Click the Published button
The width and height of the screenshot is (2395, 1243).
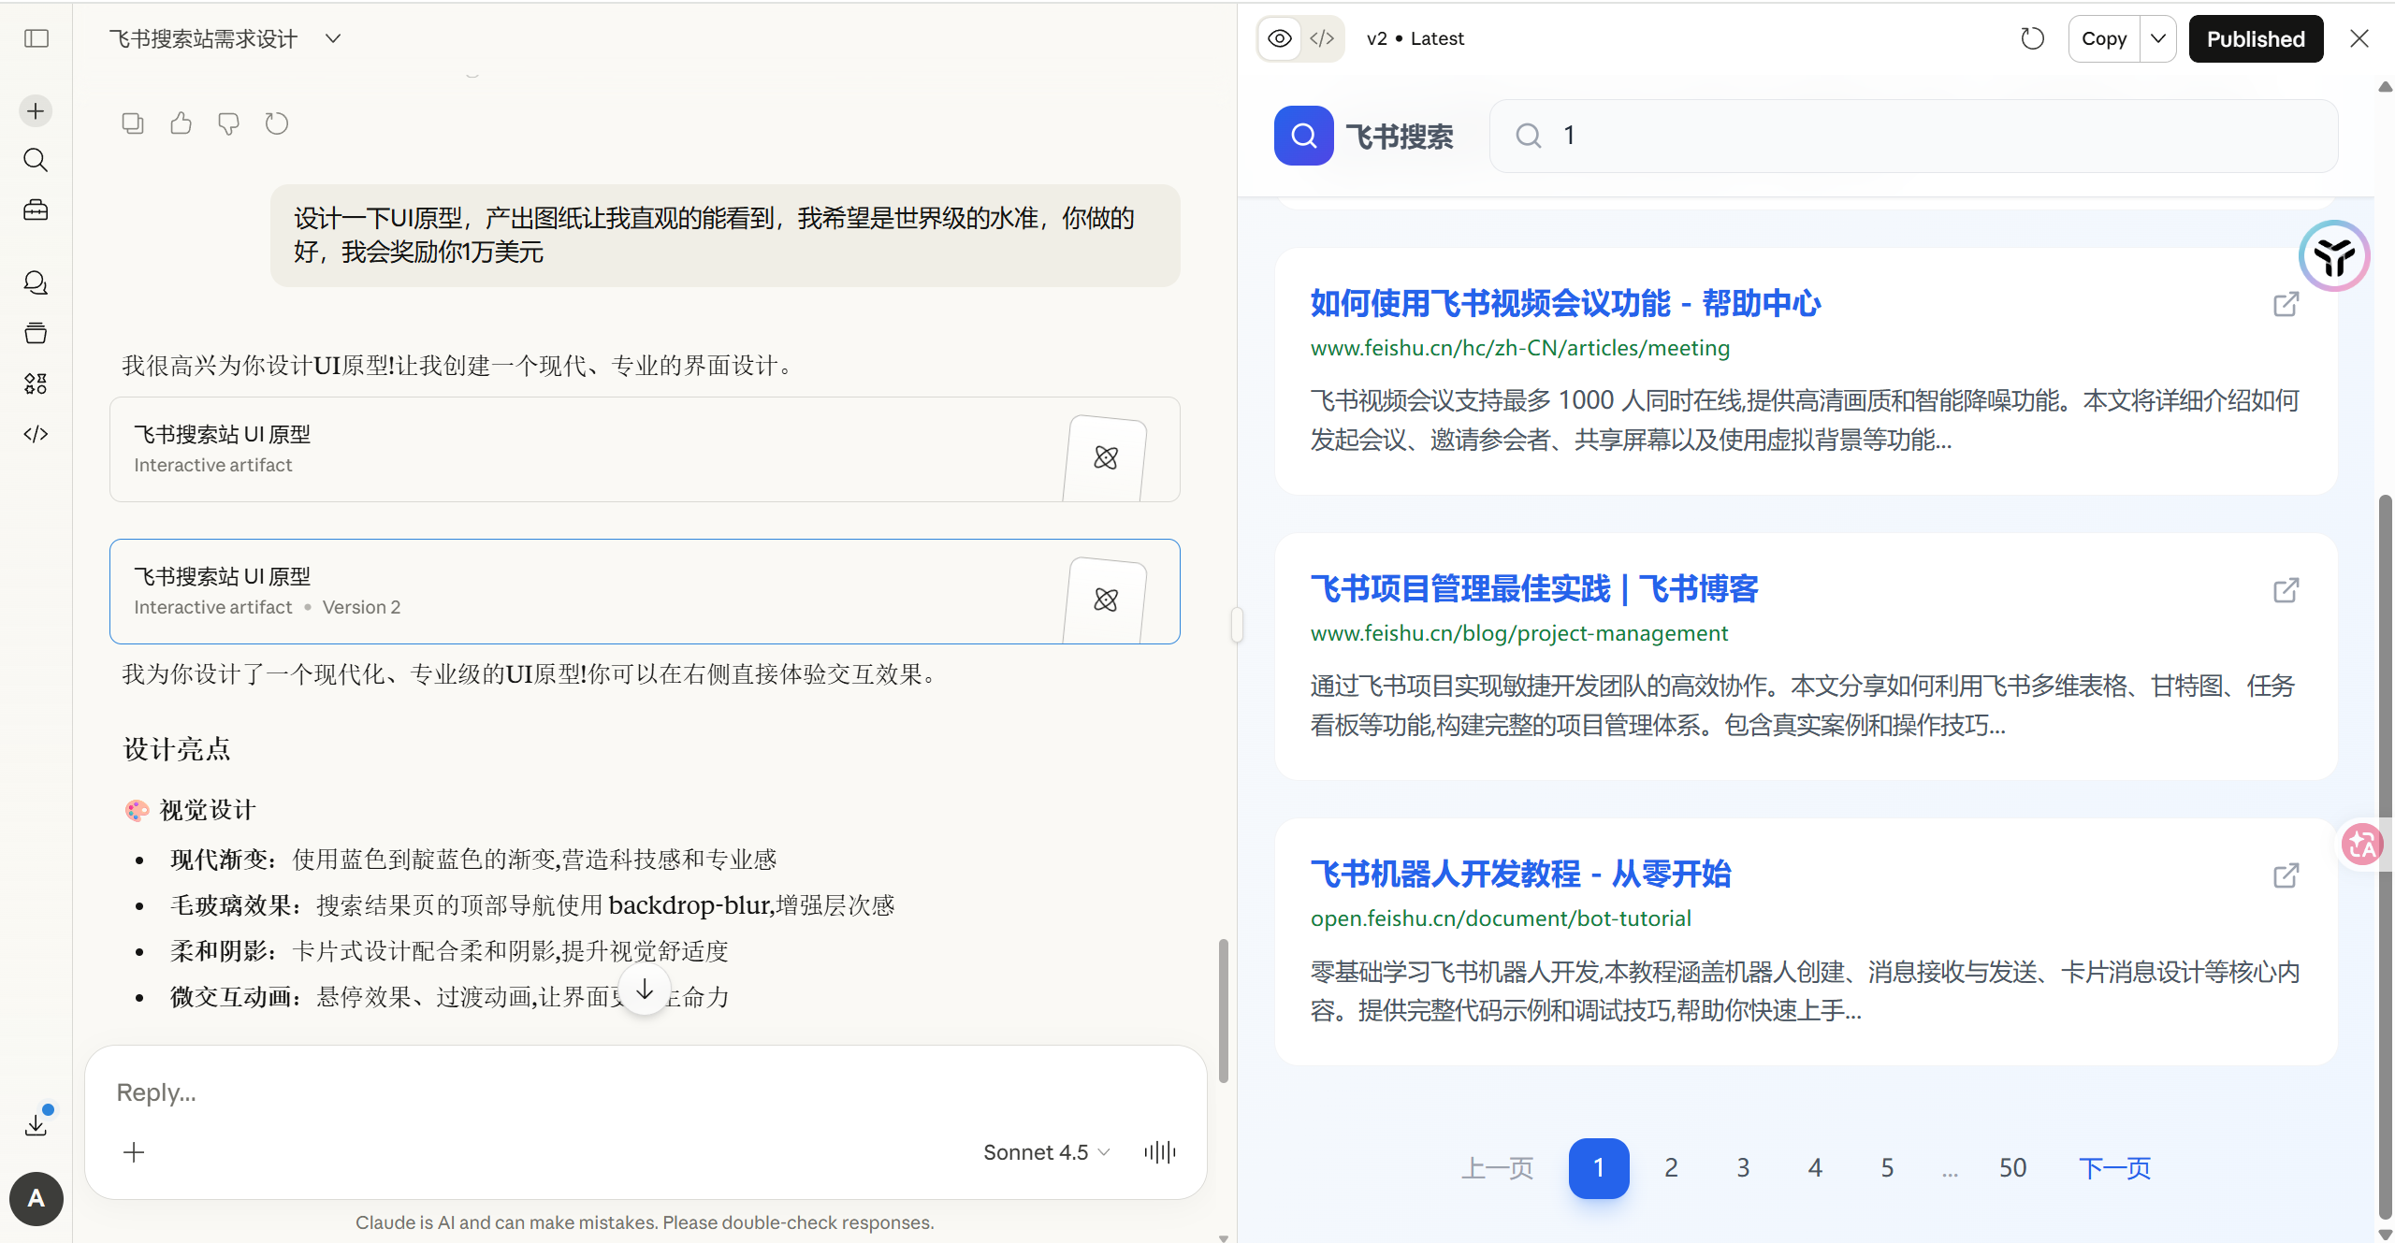(x=2256, y=38)
